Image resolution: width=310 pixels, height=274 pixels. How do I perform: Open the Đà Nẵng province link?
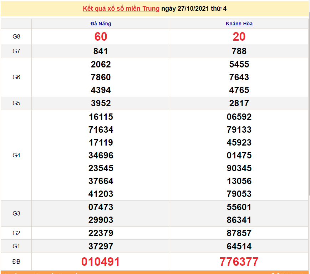tap(101, 24)
